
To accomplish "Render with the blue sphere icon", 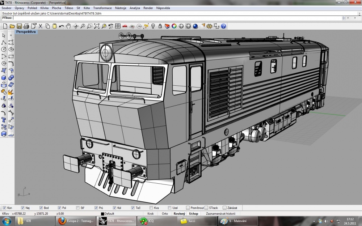I will [195, 26].
